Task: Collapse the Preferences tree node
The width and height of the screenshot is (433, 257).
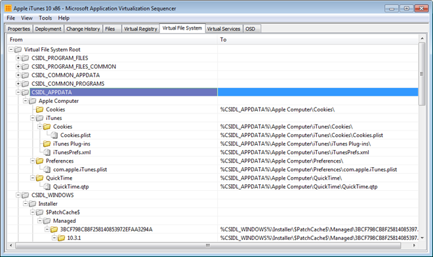Action: pyautogui.click(x=33, y=161)
